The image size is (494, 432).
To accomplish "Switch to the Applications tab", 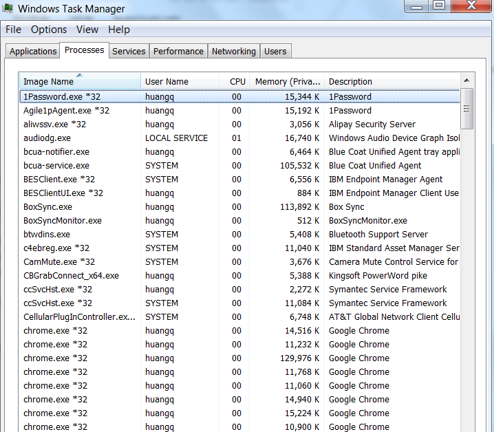I will 33,52.
